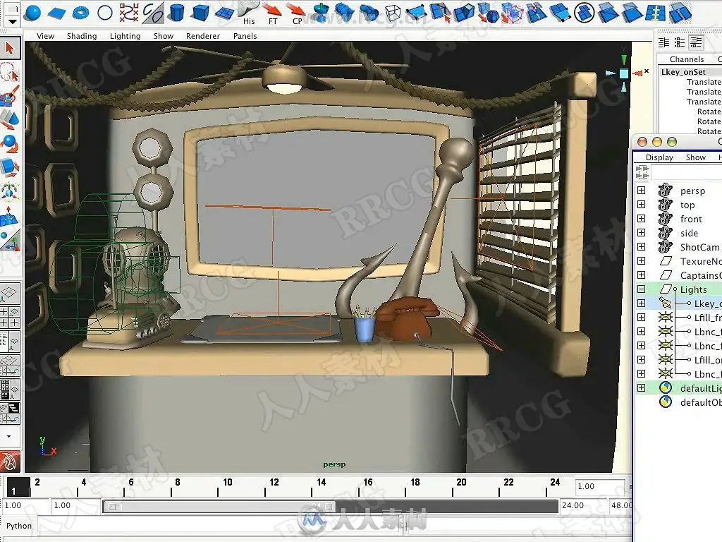Activate the Rotate tool sphere icon
Image resolution: width=722 pixels, height=542 pixels.
point(10,144)
